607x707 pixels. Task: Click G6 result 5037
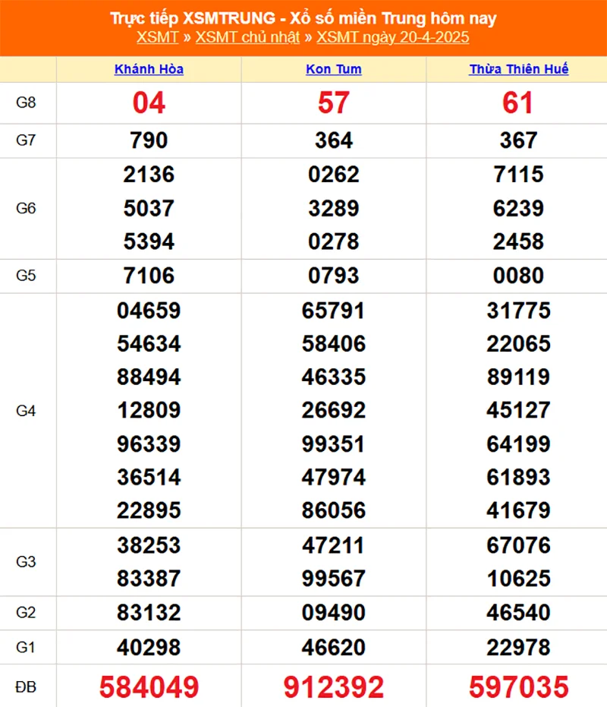pos(149,208)
